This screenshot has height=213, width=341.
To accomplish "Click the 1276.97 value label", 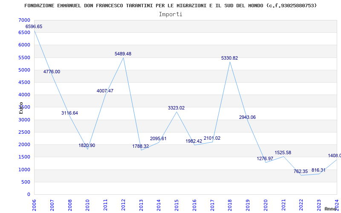I will click(265, 158).
